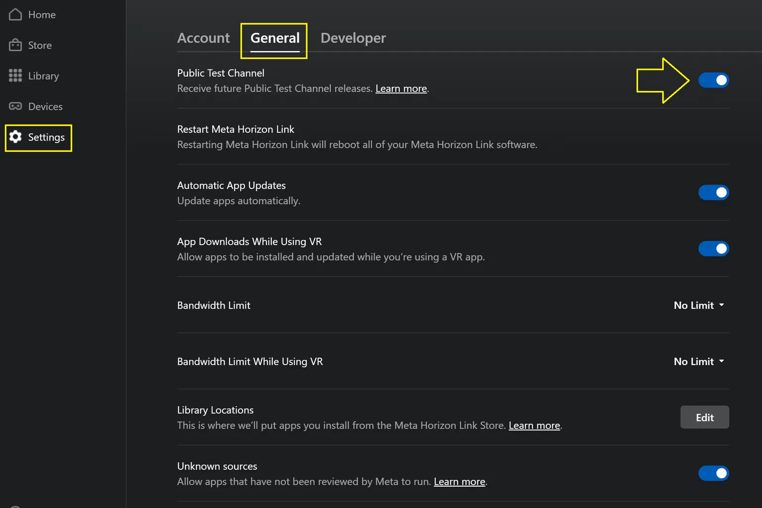This screenshot has width=762, height=508.
Task: Click the 'Bandwidth Limit' label text
Action: coord(214,305)
